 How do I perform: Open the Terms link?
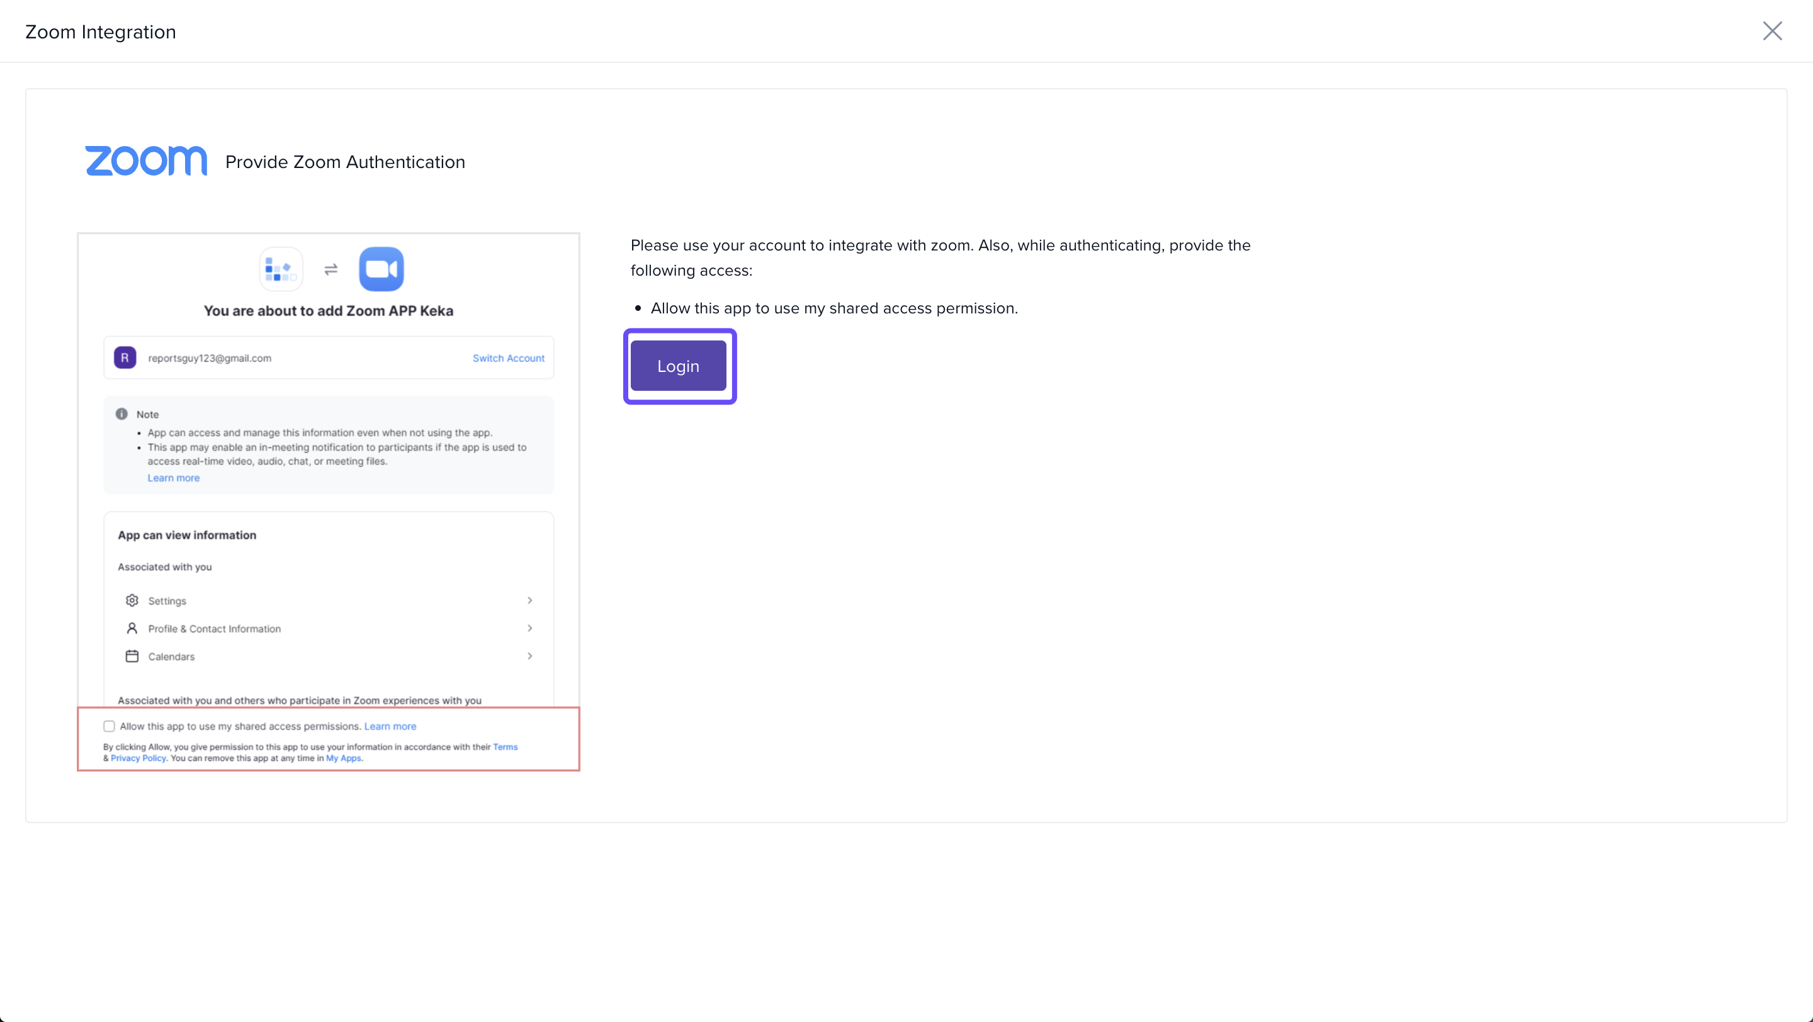click(x=505, y=747)
